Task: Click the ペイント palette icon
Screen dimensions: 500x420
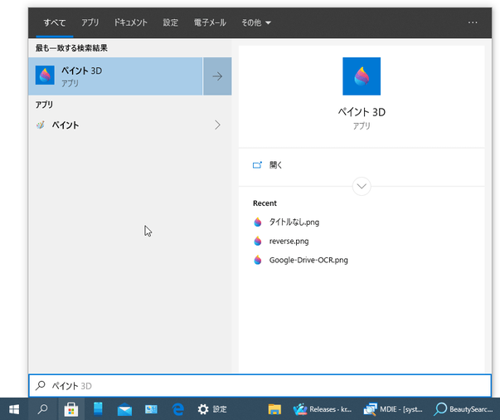Action: point(41,125)
